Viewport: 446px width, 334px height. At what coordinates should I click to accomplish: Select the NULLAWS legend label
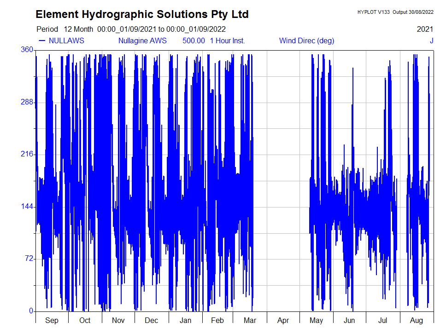click(66, 40)
